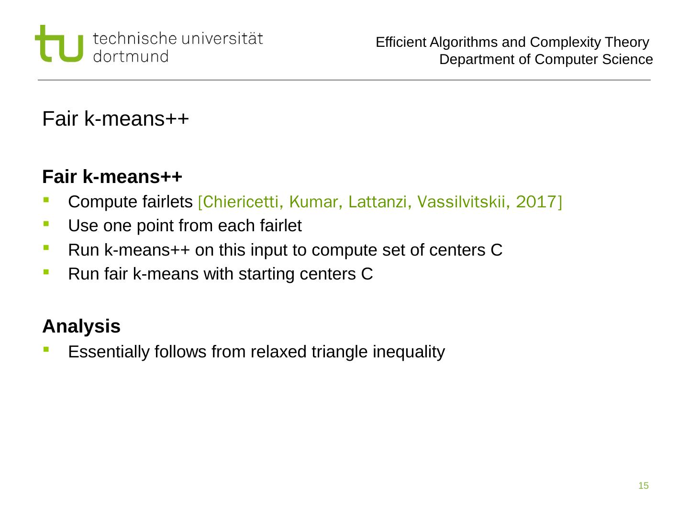Click the bullet before 'Run fair k-means'
The image size is (689, 516).
point(46,272)
